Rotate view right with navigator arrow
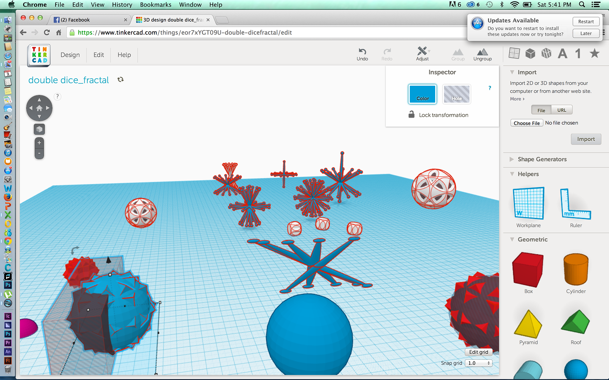The image size is (609, 380). click(x=48, y=108)
